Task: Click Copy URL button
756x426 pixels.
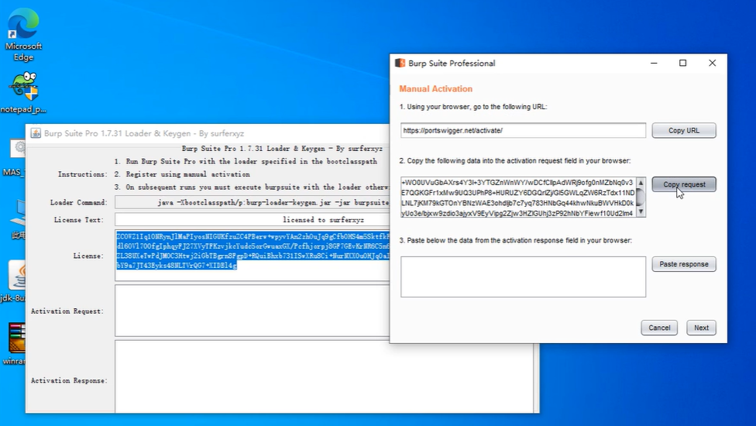Action: pos(684,130)
